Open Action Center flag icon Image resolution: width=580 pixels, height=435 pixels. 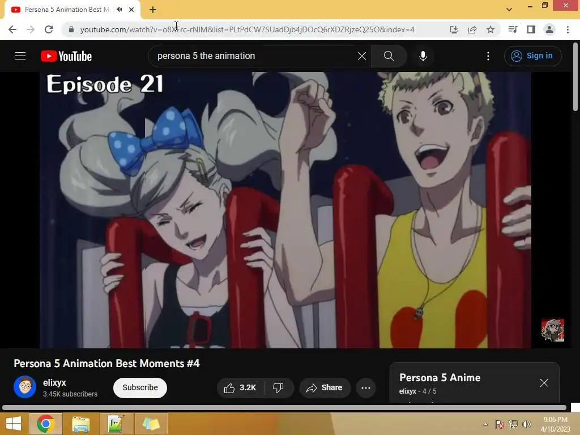point(500,424)
